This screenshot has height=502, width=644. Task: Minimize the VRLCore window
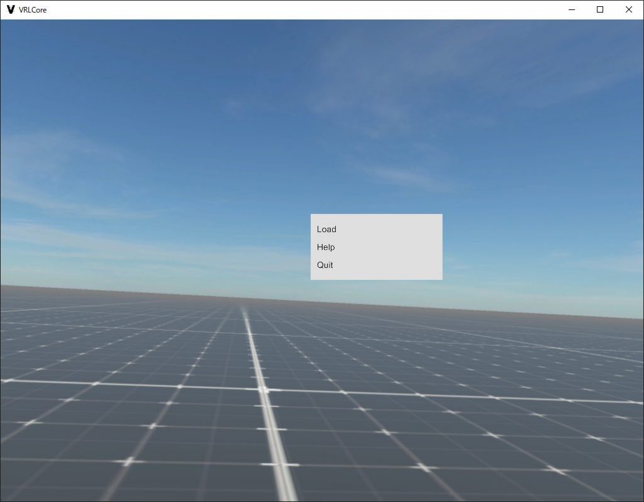point(572,9)
